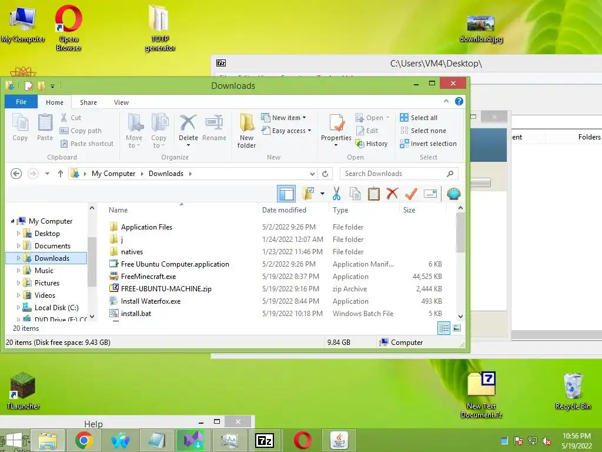
Task: Expand the Desktop tree node
Action: (18, 233)
